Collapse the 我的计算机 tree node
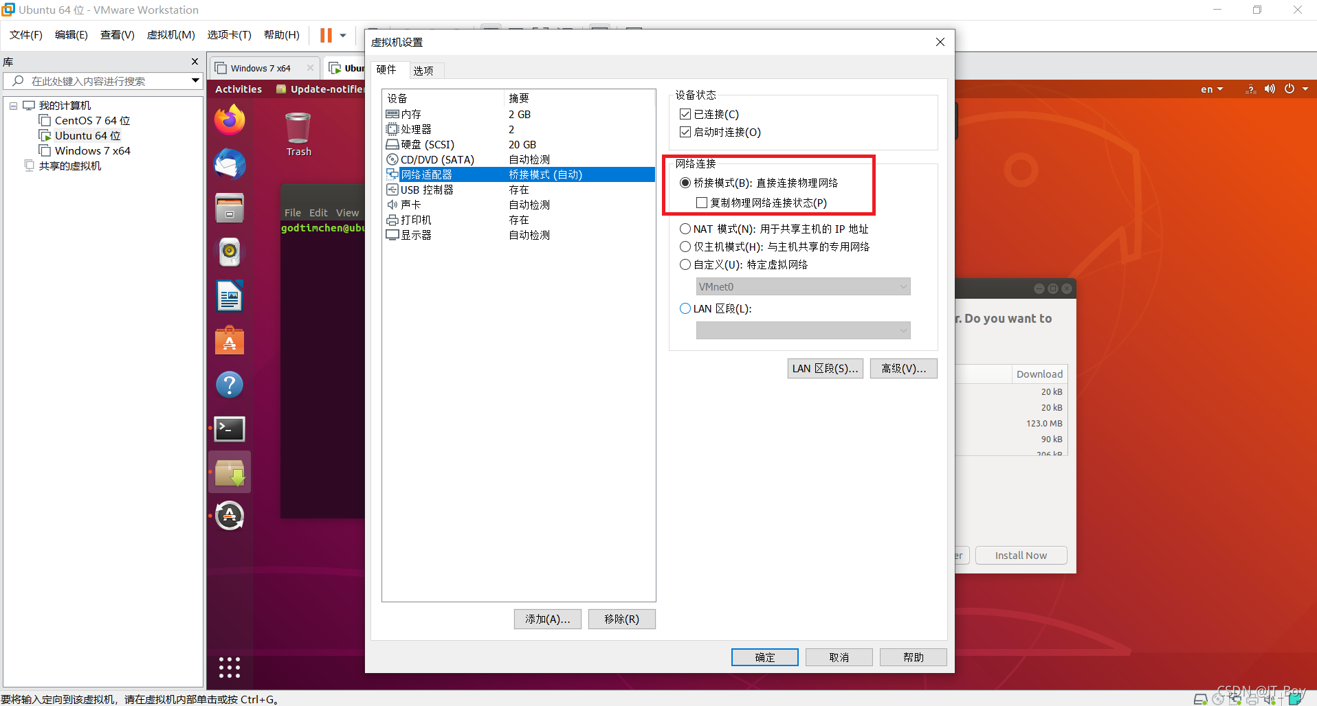Viewport: 1317px width, 706px height. click(13, 106)
